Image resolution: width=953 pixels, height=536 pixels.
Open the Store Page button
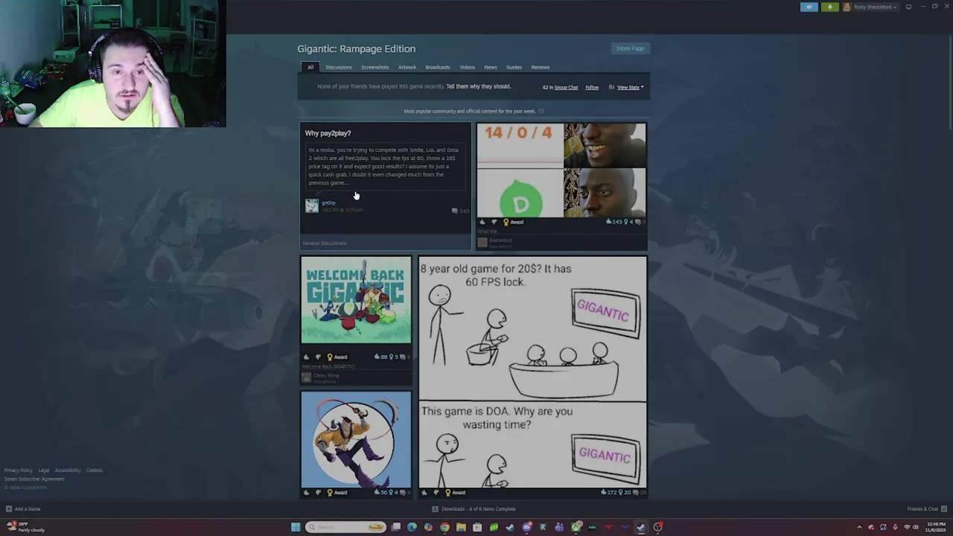pyautogui.click(x=630, y=48)
